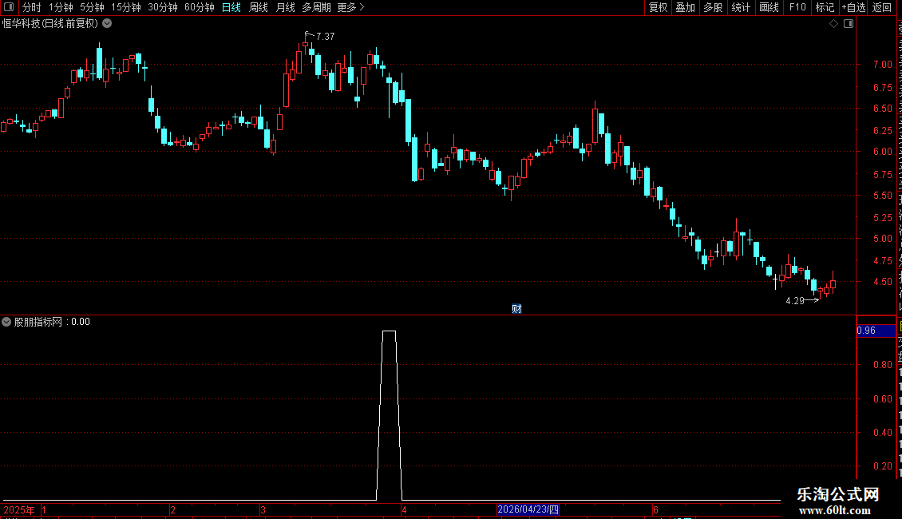902x519 pixels.
Task: Click the diamond icon above price axis
Action: (833, 24)
